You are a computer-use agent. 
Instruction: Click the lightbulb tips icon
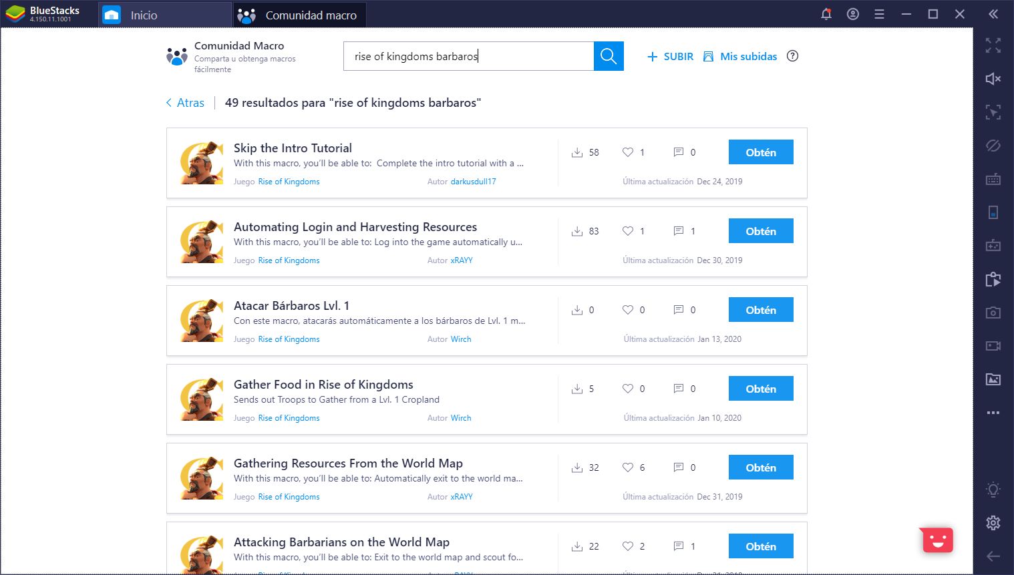[993, 490]
